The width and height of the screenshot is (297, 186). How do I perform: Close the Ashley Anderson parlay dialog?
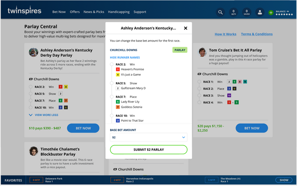coord(185,28)
